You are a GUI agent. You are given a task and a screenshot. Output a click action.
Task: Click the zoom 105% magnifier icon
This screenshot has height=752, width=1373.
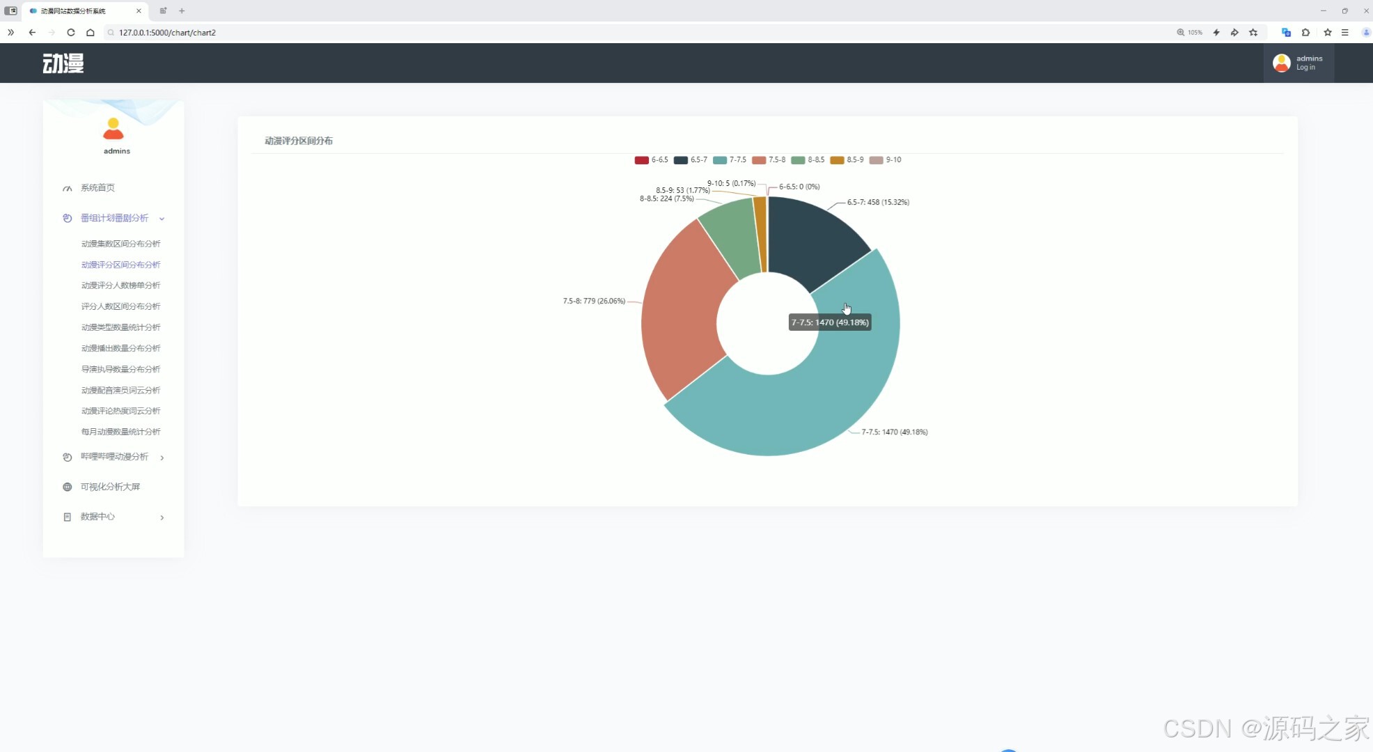coord(1181,33)
